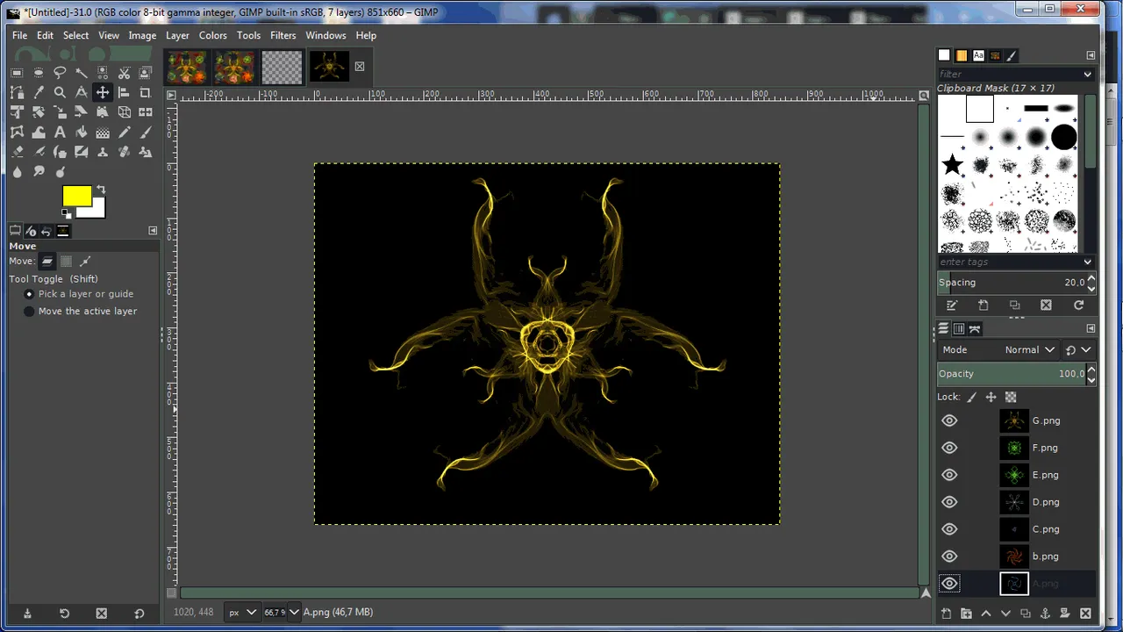Select the Smudge tool
1123x632 pixels.
[x=39, y=172]
